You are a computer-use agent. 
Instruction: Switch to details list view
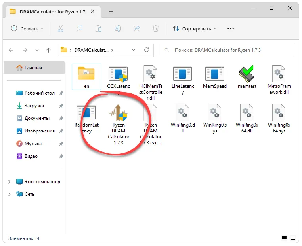click(284, 238)
